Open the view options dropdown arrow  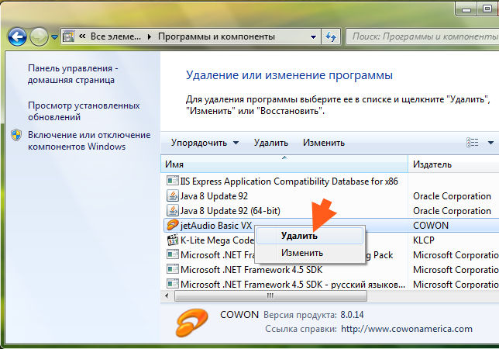490,143
